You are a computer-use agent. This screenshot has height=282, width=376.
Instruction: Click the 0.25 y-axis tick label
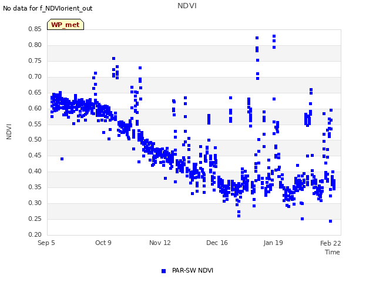click(35, 219)
